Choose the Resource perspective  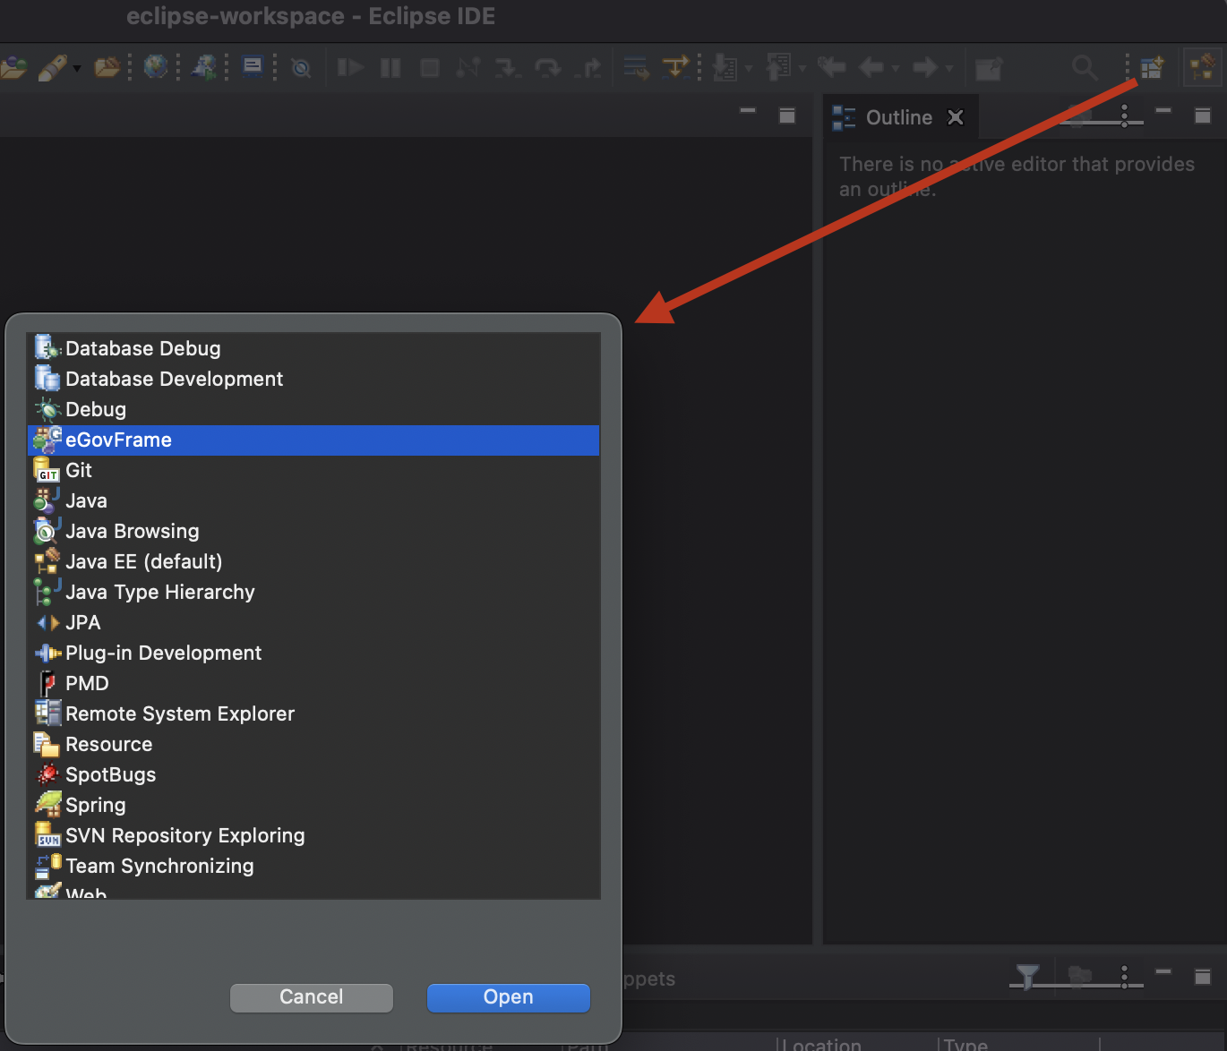313,744
